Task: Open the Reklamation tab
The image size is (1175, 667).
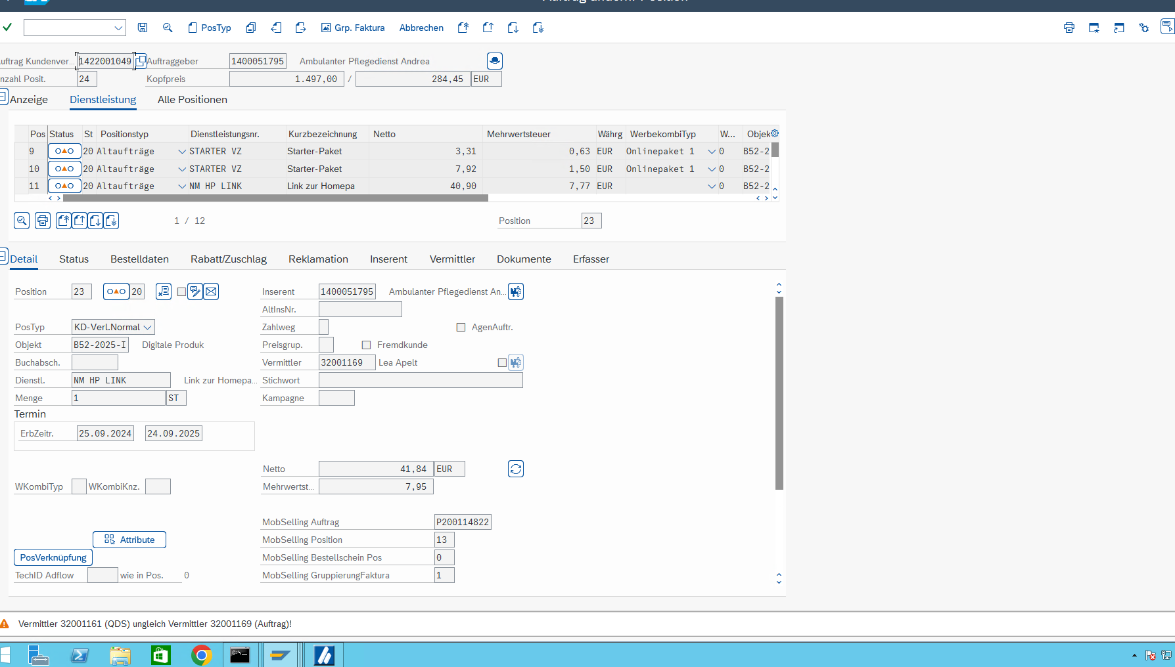Action: (318, 259)
